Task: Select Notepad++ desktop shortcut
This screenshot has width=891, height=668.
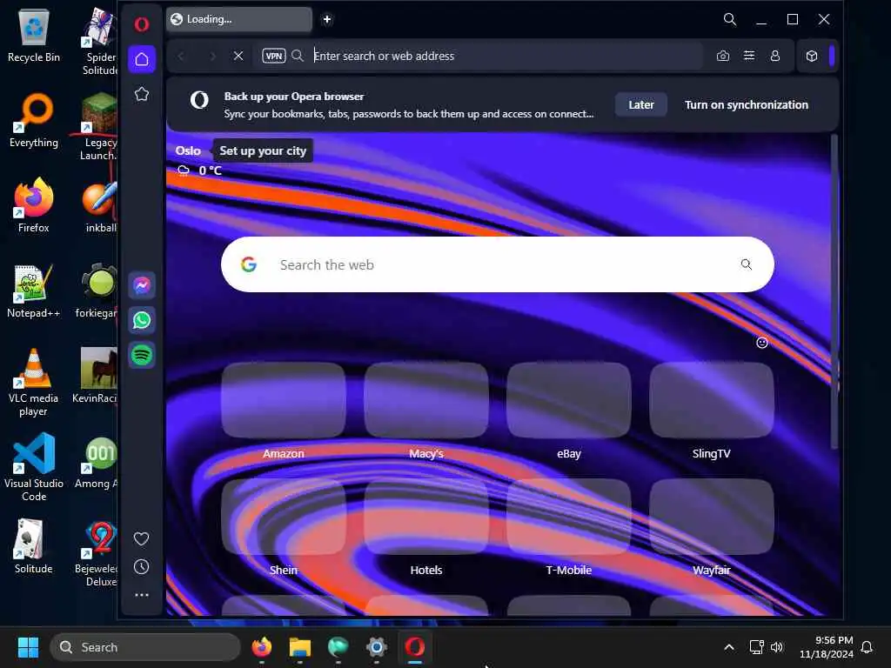Action: 34,291
